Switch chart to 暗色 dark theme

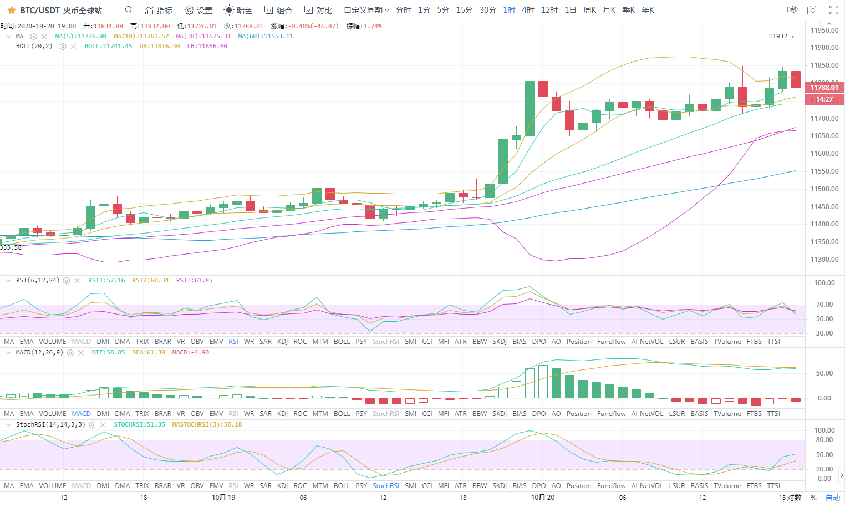(x=238, y=10)
